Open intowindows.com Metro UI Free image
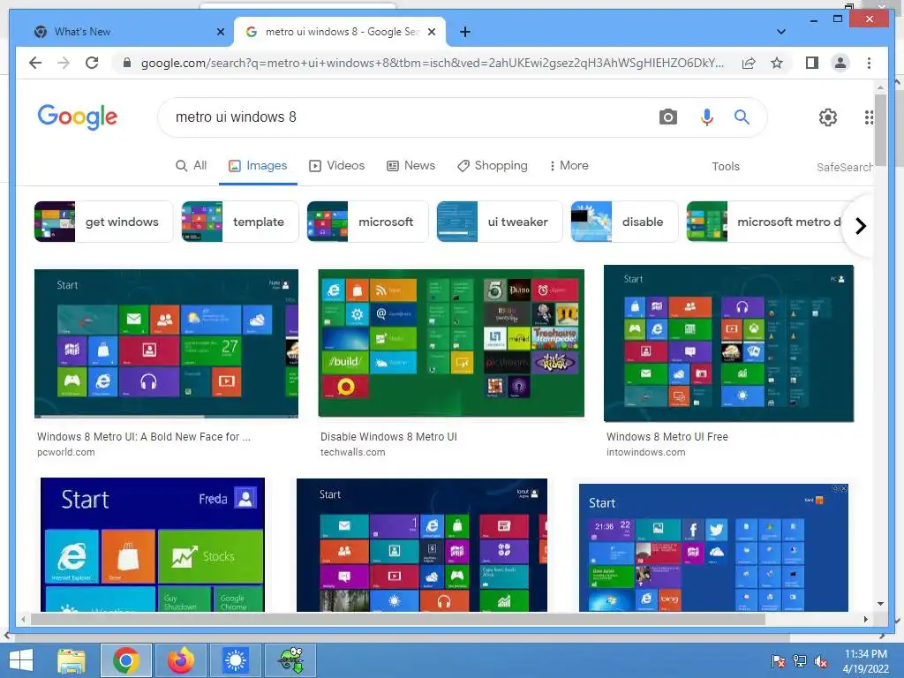Screen dimensions: 904x678 pos(728,343)
